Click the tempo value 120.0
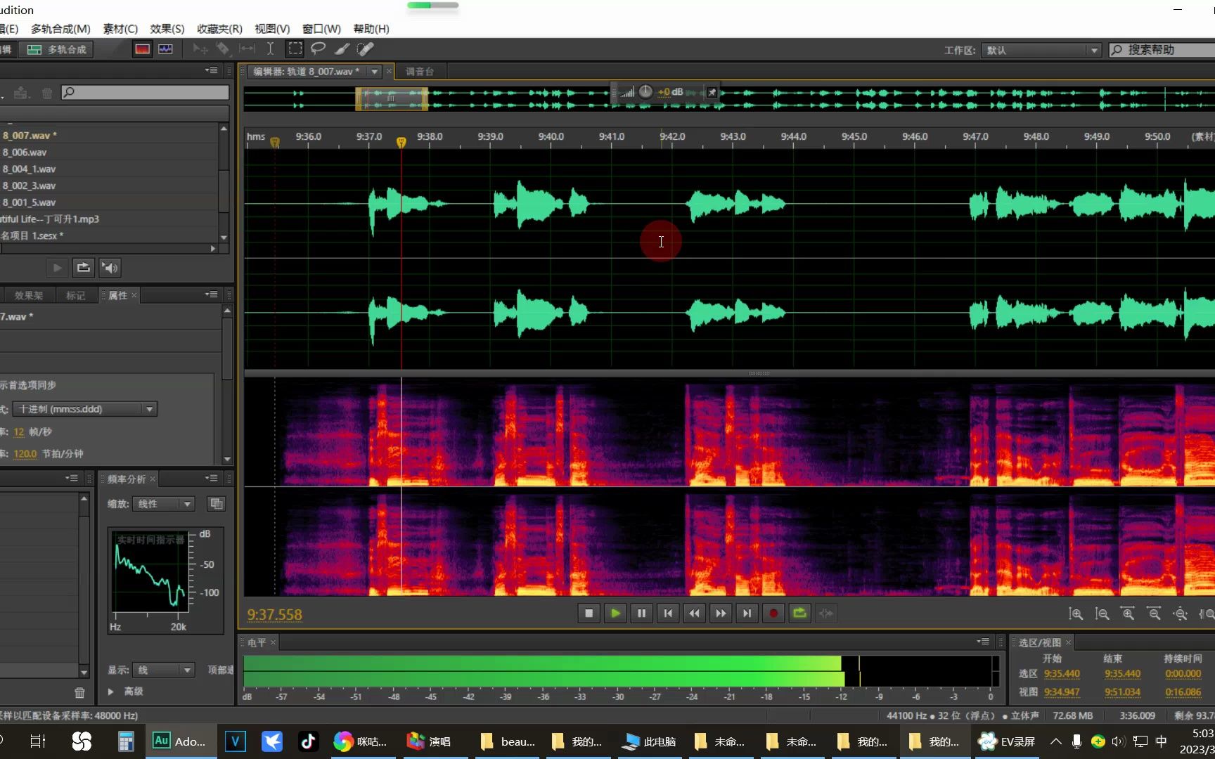This screenshot has width=1215, height=759. [x=25, y=453]
